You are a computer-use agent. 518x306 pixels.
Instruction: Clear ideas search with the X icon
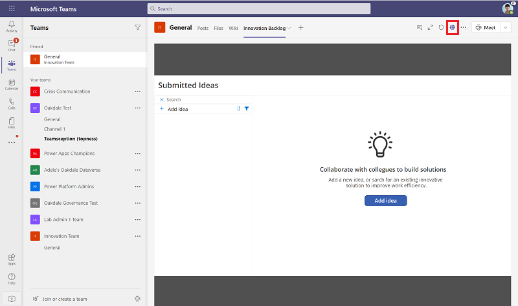click(x=161, y=100)
